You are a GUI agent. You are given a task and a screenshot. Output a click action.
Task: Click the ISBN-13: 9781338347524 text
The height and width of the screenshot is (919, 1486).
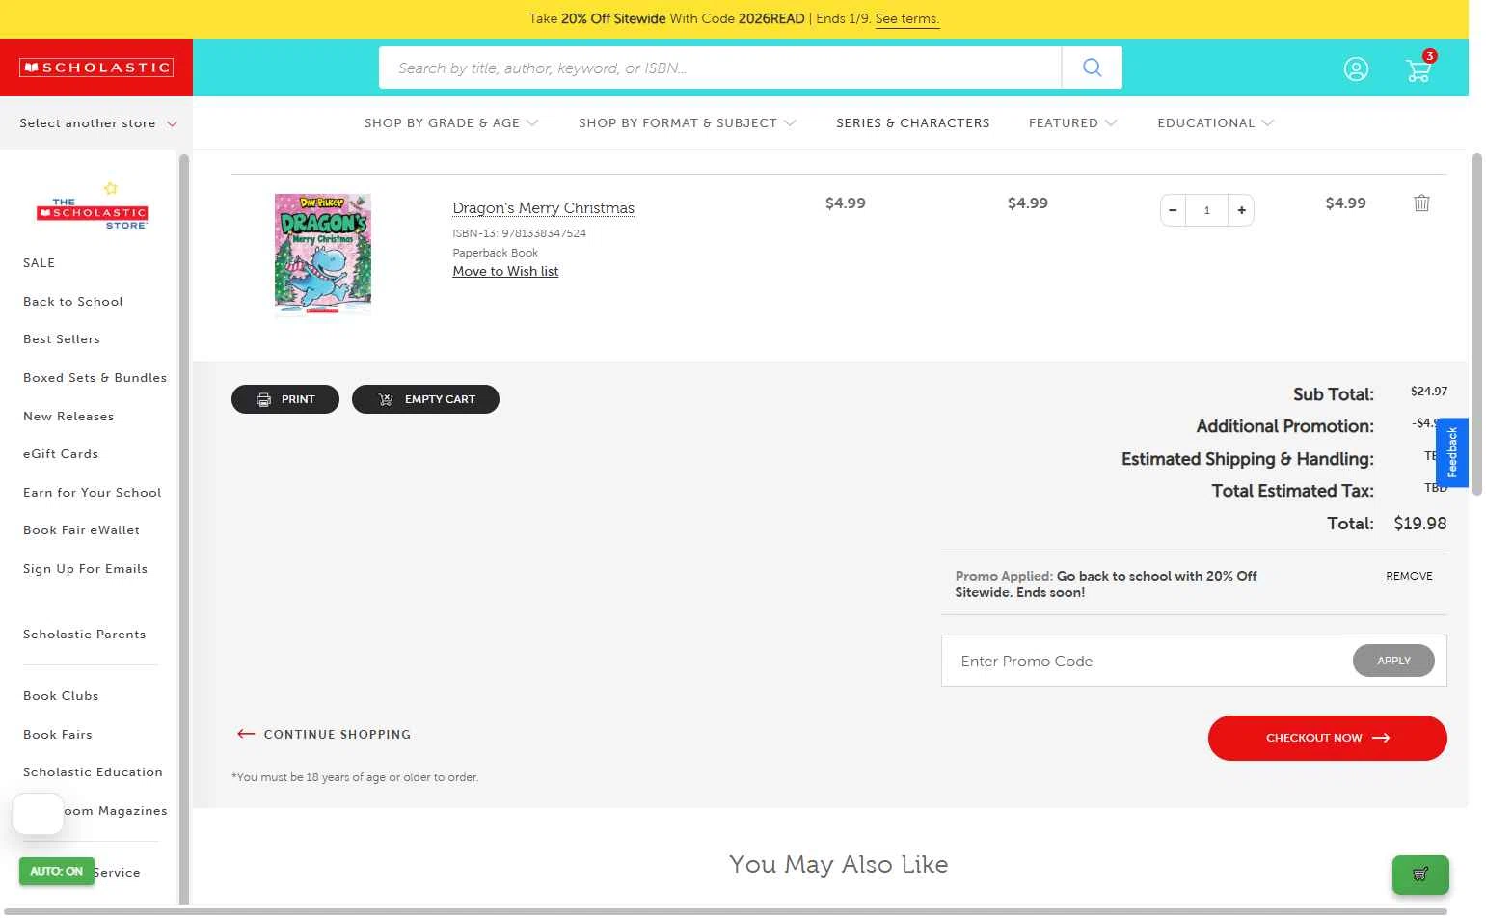point(519,233)
